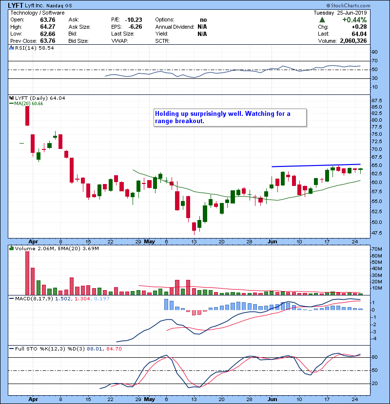Select the MACD histogram value 0.197
Viewport: 390px width, 404px height.
pyautogui.click(x=102, y=299)
